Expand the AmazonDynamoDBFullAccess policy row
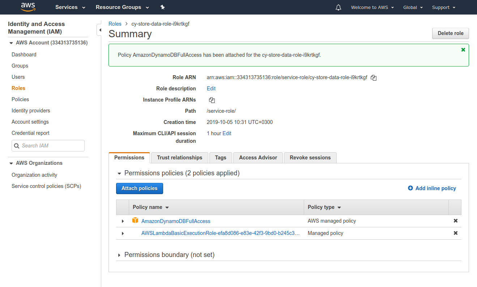This screenshot has height=287, width=477. pyautogui.click(x=123, y=221)
